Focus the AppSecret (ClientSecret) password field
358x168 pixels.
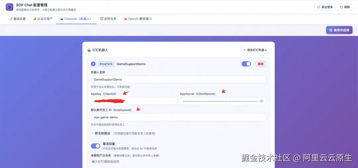tap(223, 101)
